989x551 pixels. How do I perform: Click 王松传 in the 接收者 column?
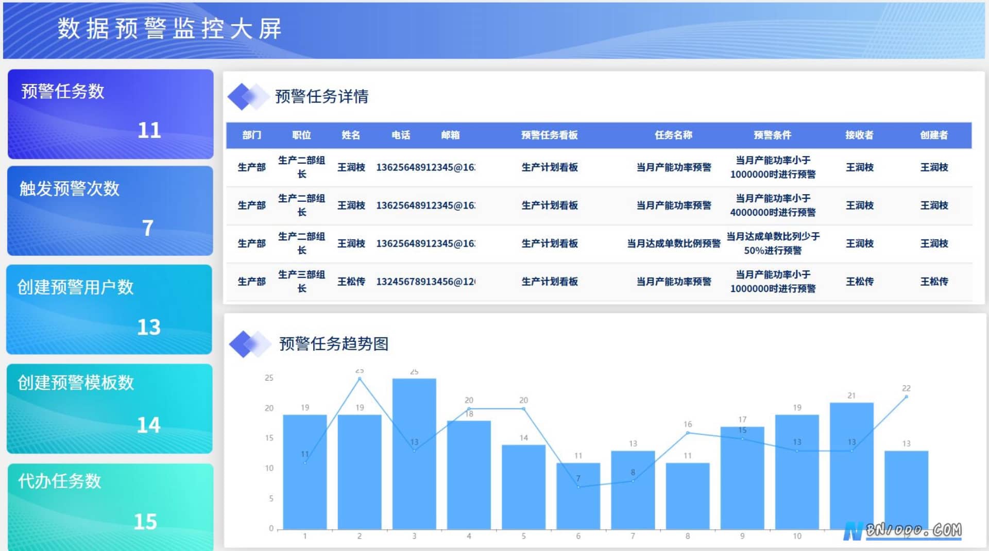click(x=860, y=282)
